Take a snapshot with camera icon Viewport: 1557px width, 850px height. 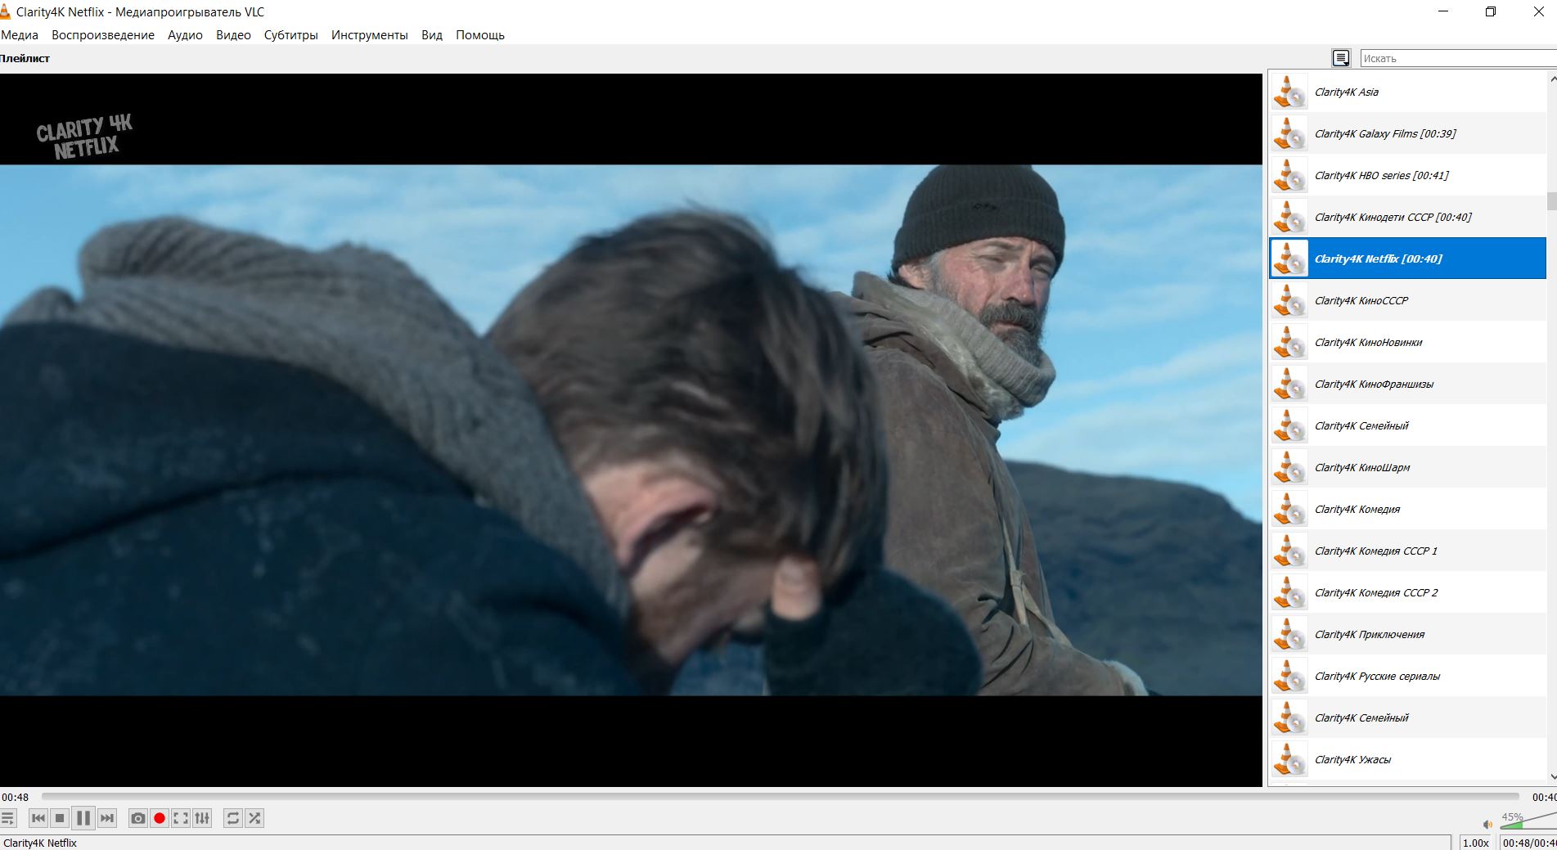coord(138,818)
